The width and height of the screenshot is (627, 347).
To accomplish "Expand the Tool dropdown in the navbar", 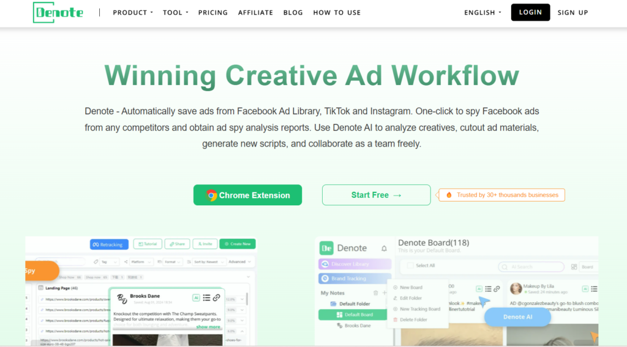I will (176, 12).
